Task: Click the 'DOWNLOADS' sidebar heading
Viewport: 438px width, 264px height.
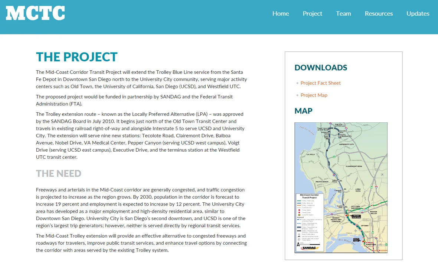Action: pos(321,67)
